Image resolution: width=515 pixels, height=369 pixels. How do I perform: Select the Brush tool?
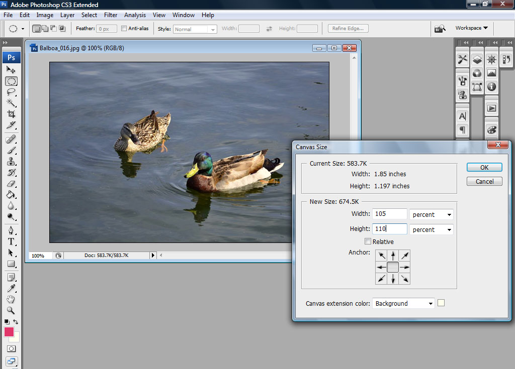[x=11, y=150]
